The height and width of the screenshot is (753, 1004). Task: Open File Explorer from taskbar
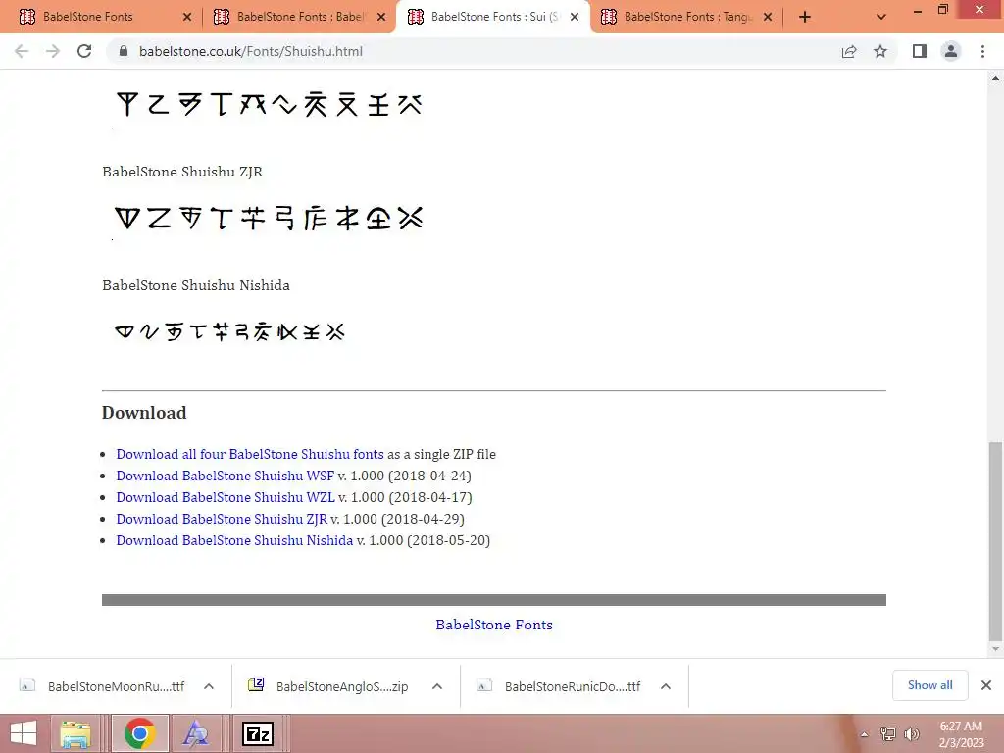(75, 733)
